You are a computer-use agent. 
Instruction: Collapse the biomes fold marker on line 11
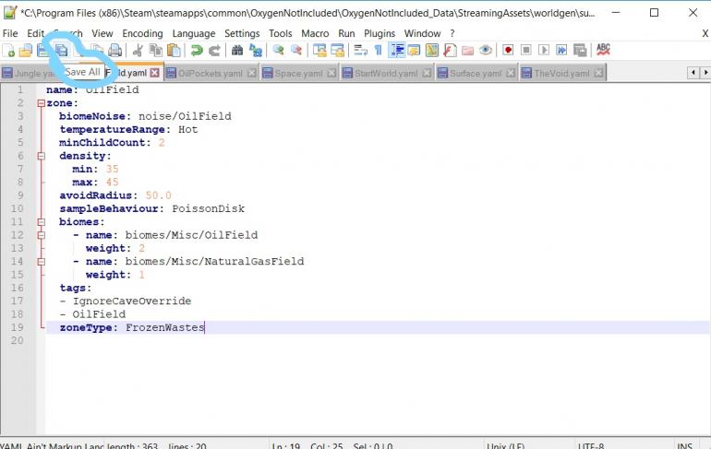pyautogui.click(x=40, y=222)
